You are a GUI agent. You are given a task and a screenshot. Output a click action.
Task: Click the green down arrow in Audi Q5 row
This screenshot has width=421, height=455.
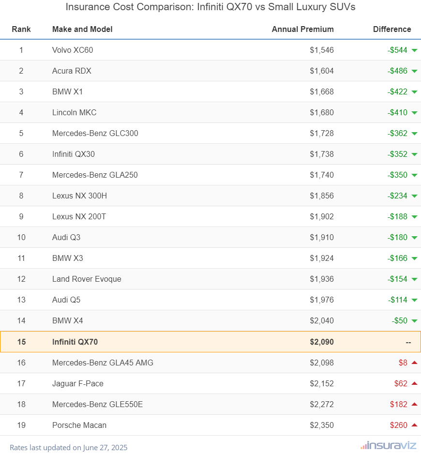[414, 300]
